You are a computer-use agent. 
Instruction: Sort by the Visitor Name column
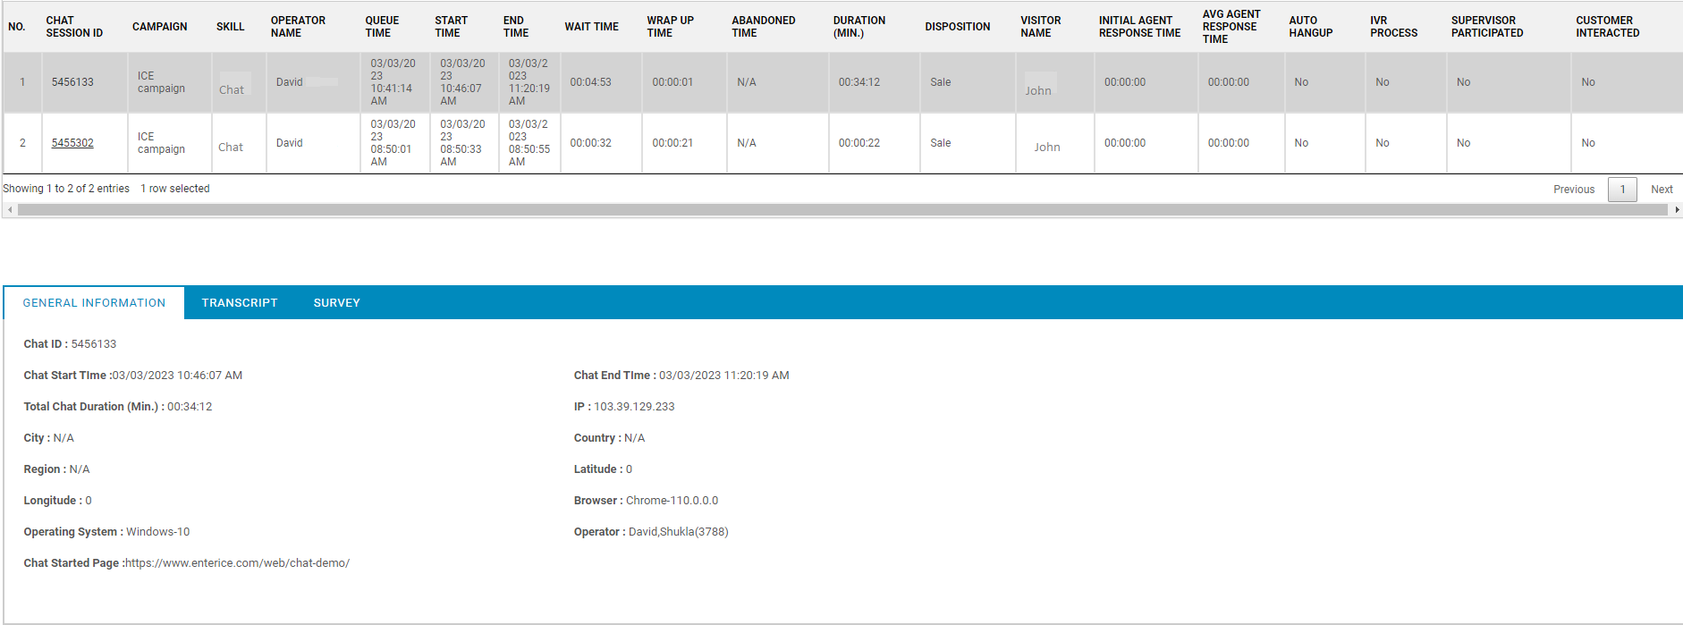1040,27
